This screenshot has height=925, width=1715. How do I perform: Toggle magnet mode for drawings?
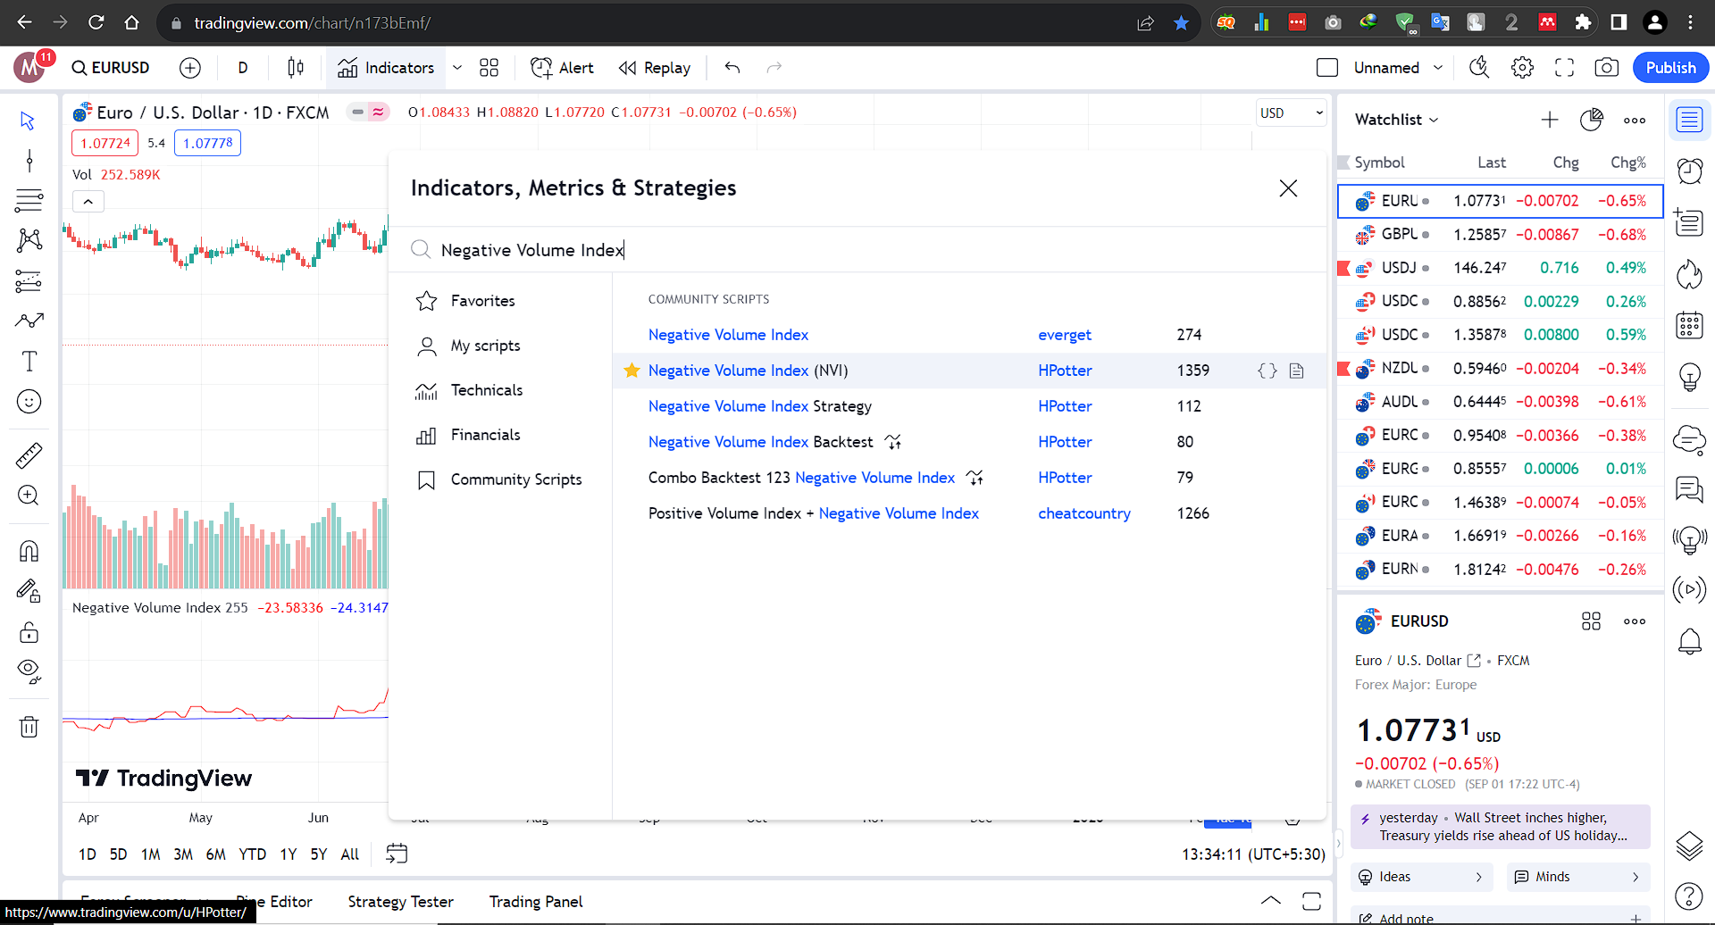(29, 551)
